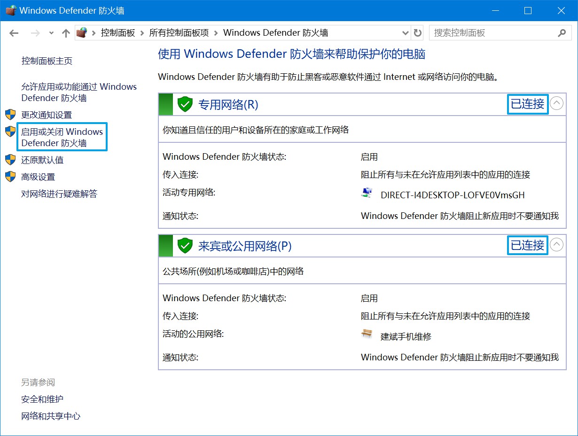This screenshot has height=436, width=578.
Task: Click shield icon beside 高级设置
Action: pos(10,177)
